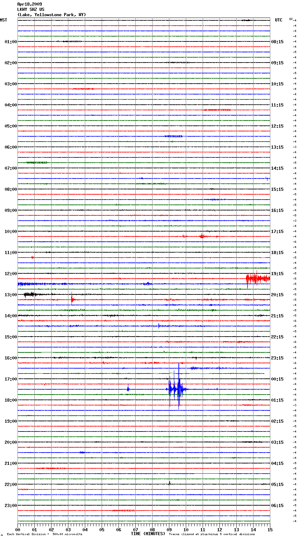
Task: Select the black burst at start of 13:00 trace
Action: tap(29, 294)
